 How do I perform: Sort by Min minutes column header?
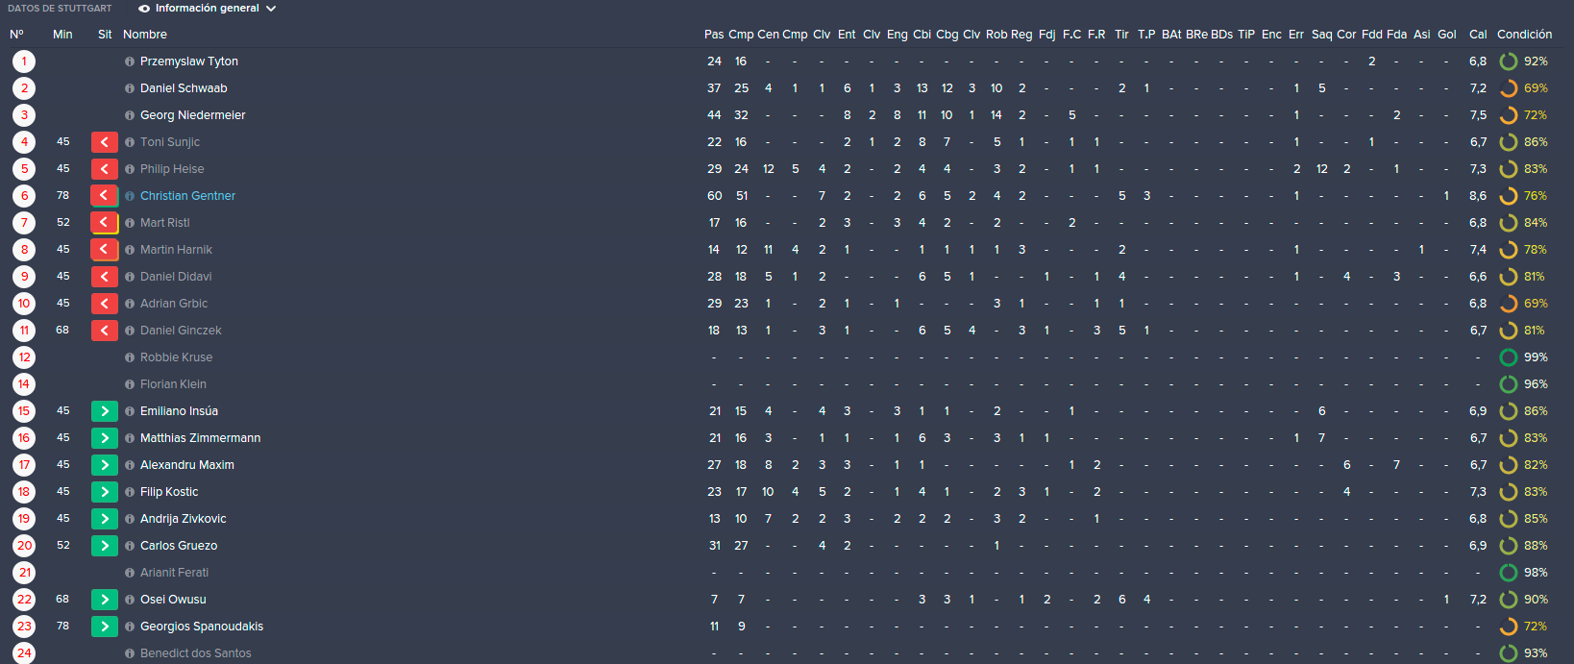[62, 35]
